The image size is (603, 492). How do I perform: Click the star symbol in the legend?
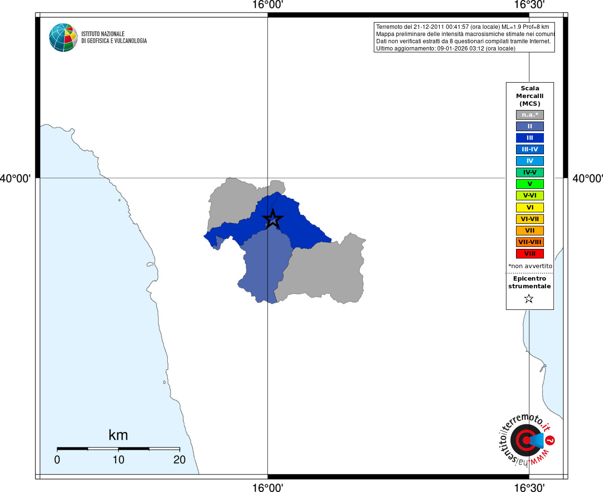(529, 299)
